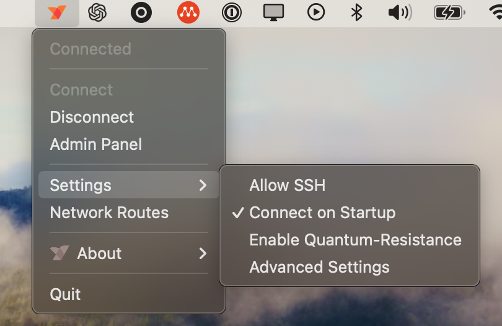Click the black circle record icon
The width and height of the screenshot is (502, 326).
(x=141, y=12)
